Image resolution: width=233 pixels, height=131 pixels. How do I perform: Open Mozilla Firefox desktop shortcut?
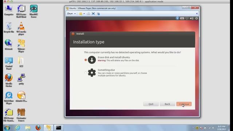(x=9, y=80)
